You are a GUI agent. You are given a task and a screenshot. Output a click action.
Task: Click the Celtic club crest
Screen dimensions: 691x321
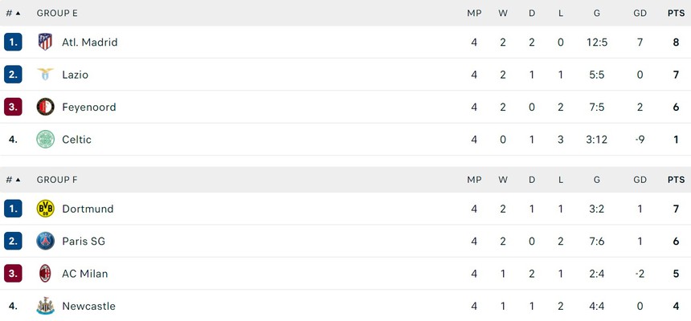(45, 140)
